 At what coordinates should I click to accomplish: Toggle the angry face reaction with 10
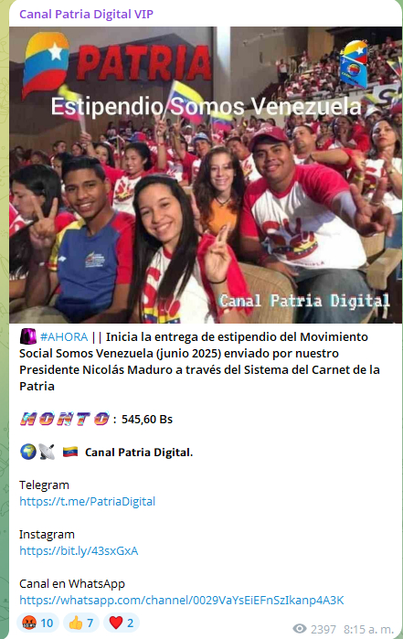[x=37, y=623]
